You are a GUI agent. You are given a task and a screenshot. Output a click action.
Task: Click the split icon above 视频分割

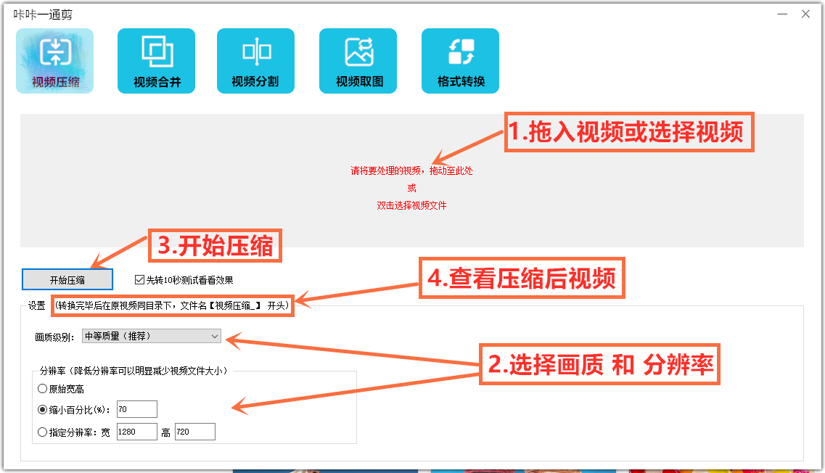pyautogui.click(x=255, y=51)
